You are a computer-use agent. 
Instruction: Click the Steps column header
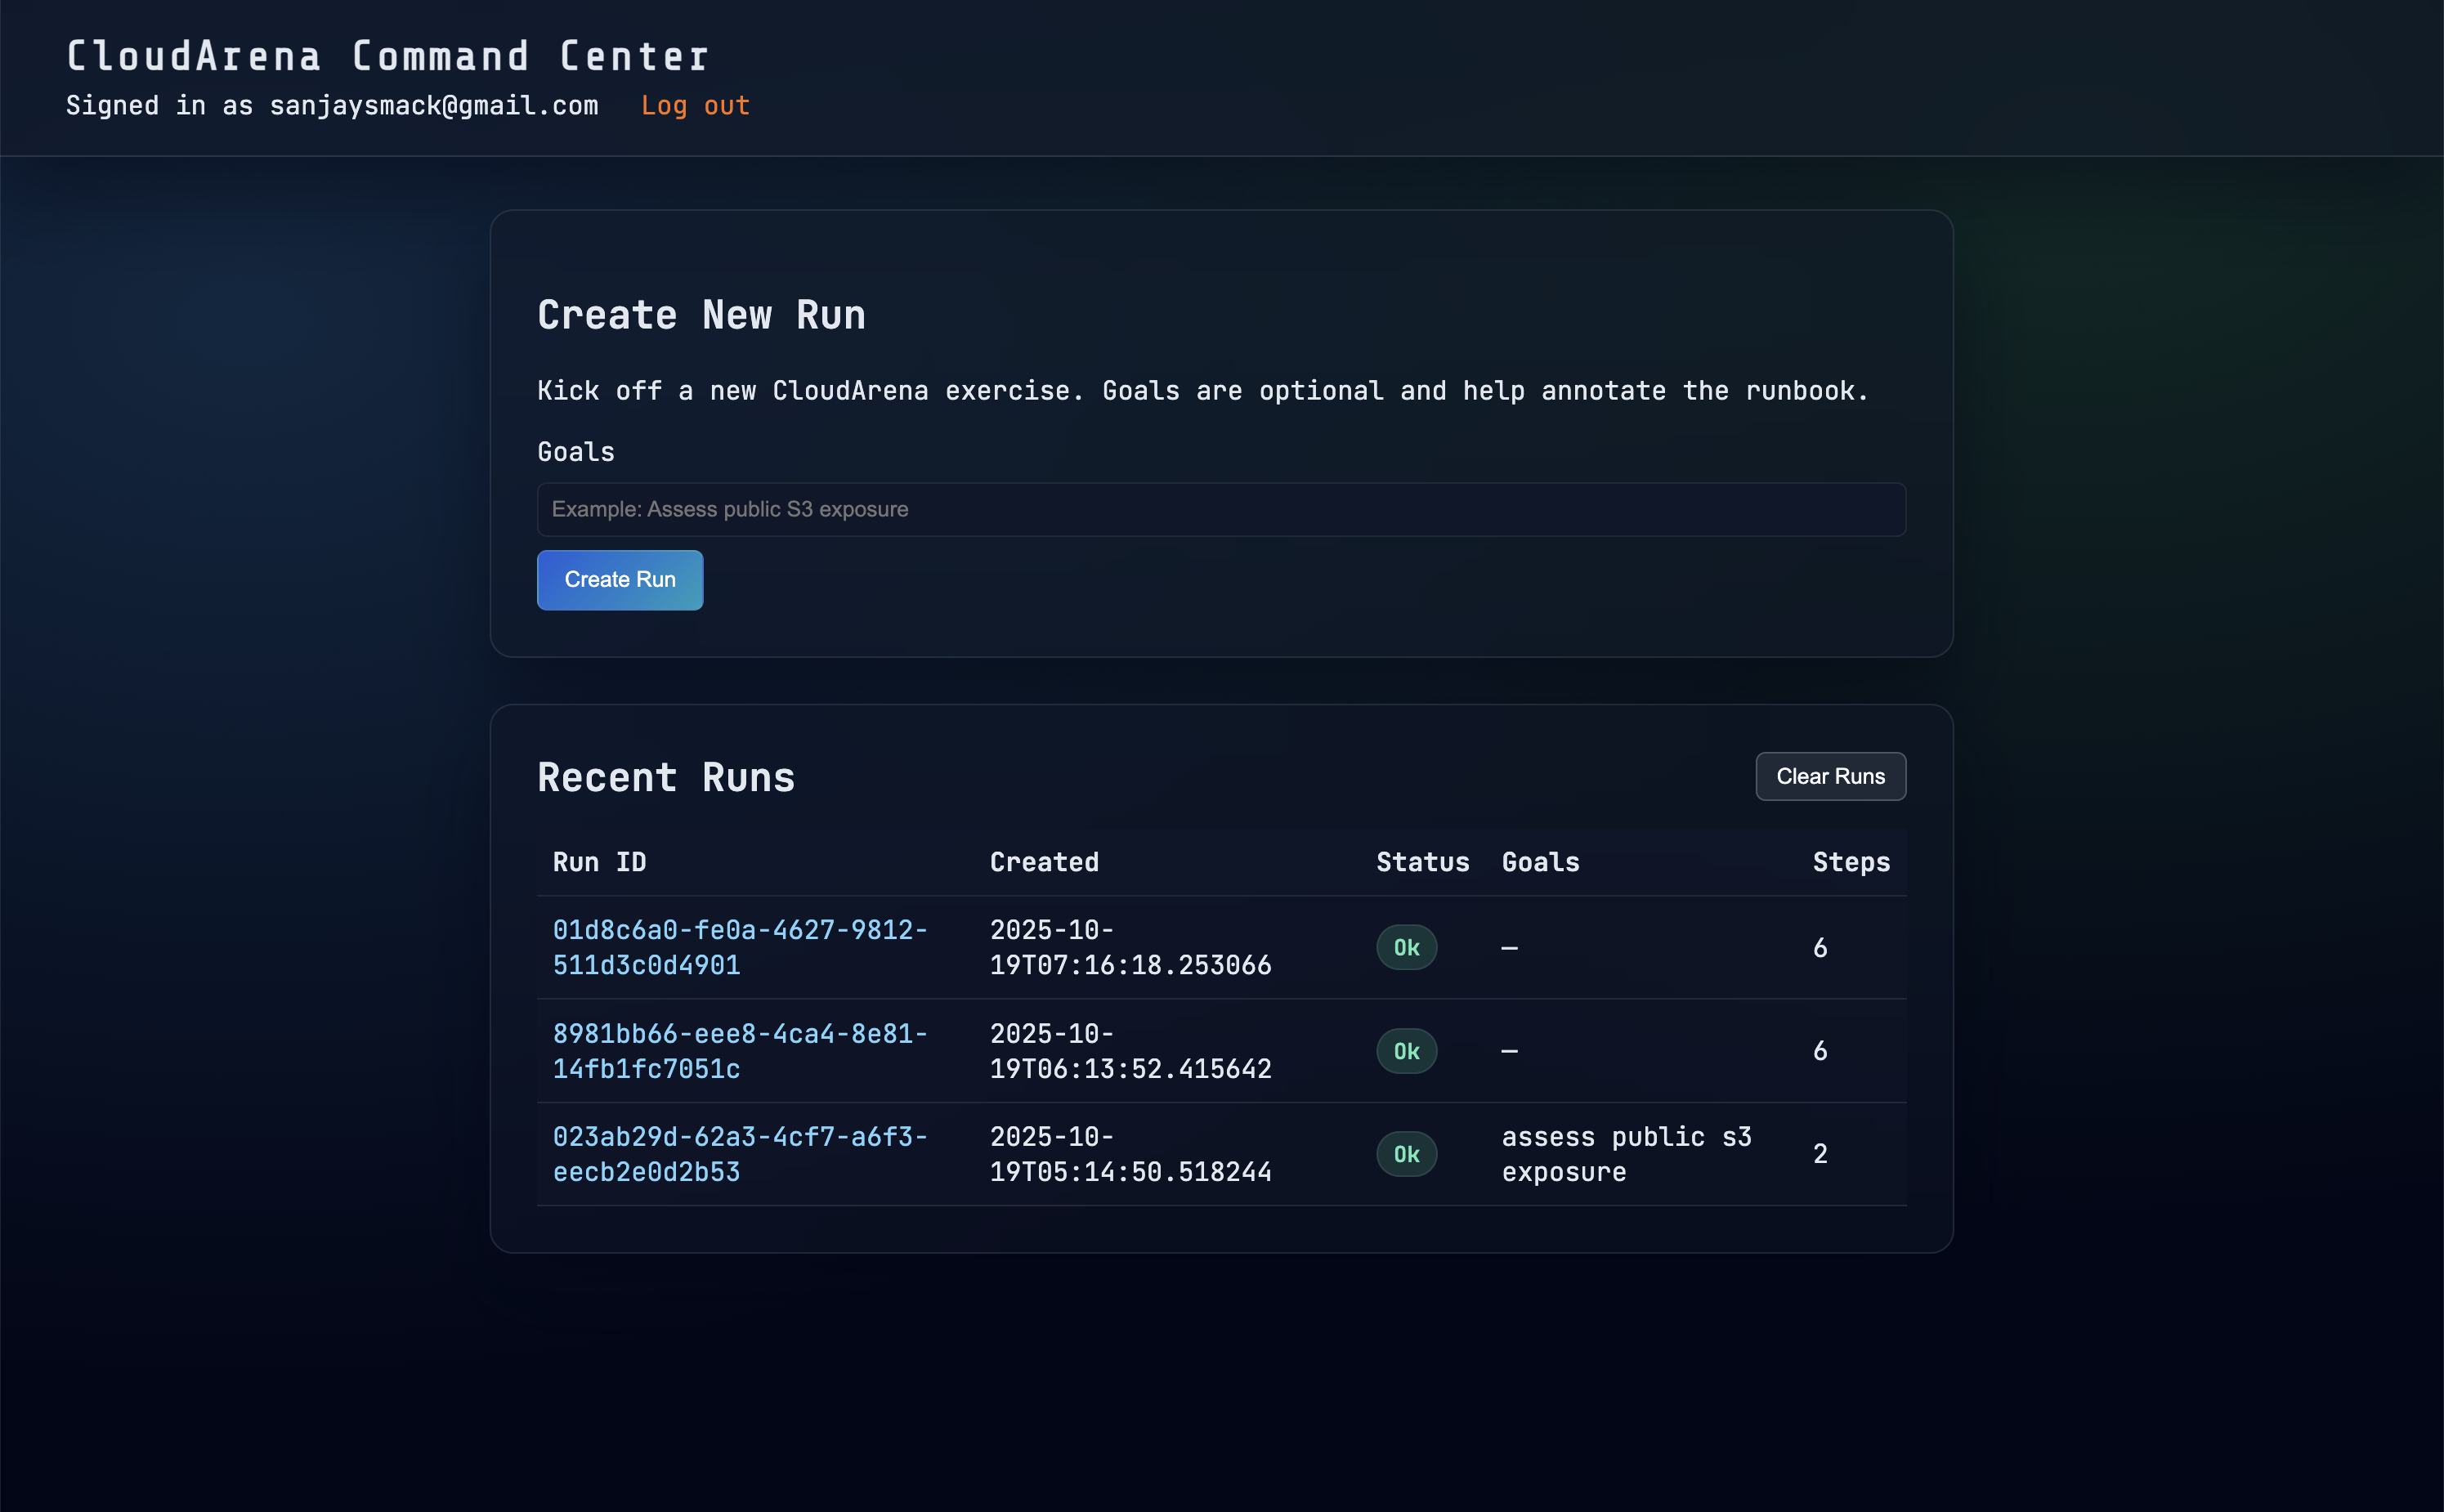(1850, 862)
